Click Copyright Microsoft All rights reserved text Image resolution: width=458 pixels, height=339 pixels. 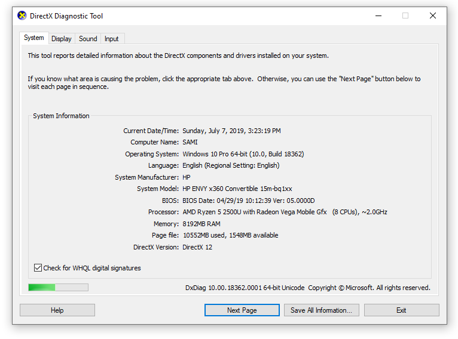coord(369,288)
